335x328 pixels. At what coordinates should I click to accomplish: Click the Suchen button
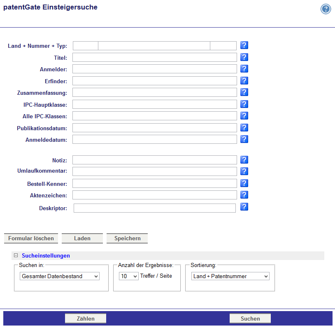coord(250,319)
